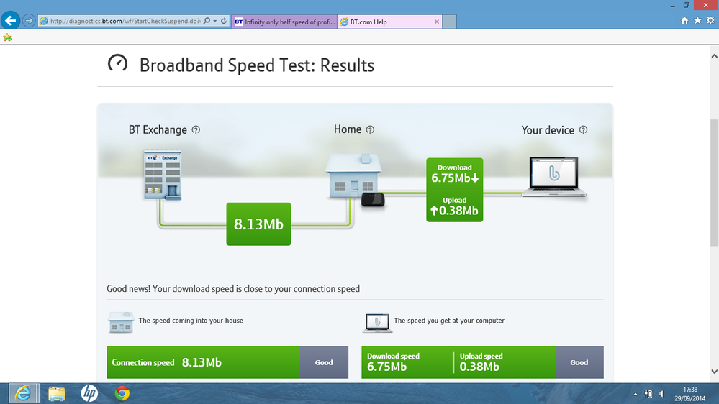Select the diagnostics.bt.com address bar URL
Viewport: 719px width, 404px height.
tap(125, 21)
